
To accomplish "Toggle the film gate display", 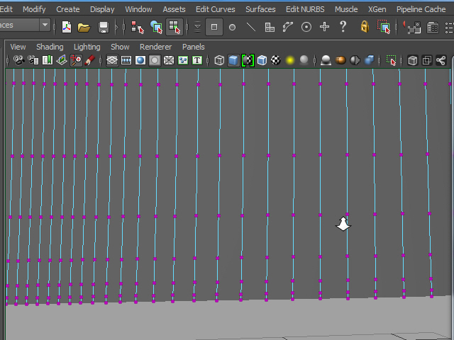I will point(126,60).
